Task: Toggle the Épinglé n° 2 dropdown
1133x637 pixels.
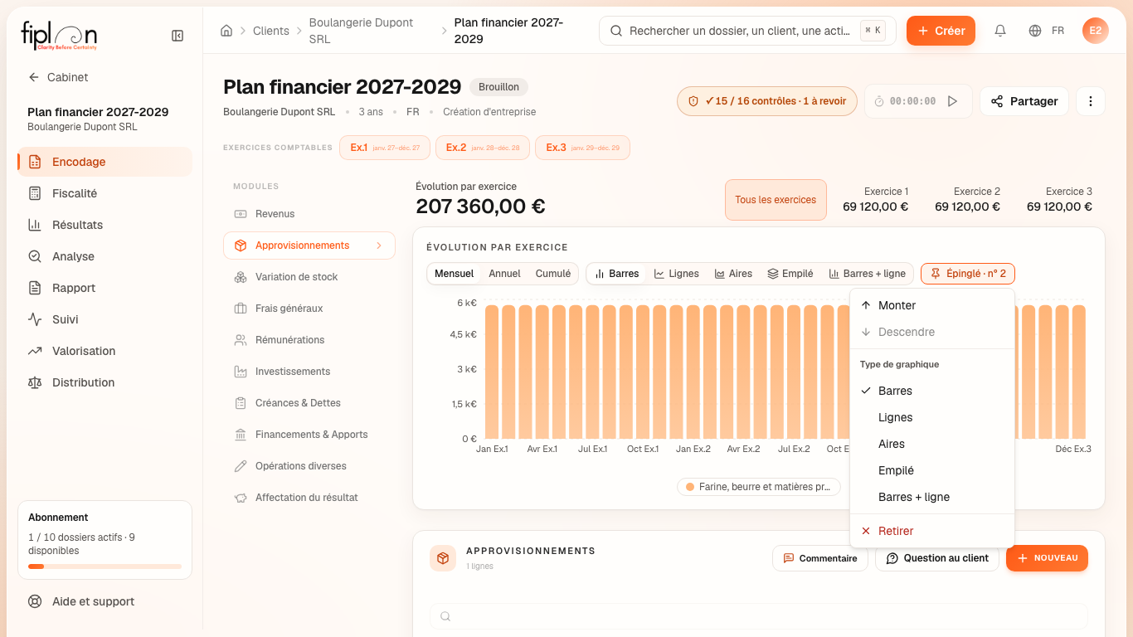Action: coord(968,274)
